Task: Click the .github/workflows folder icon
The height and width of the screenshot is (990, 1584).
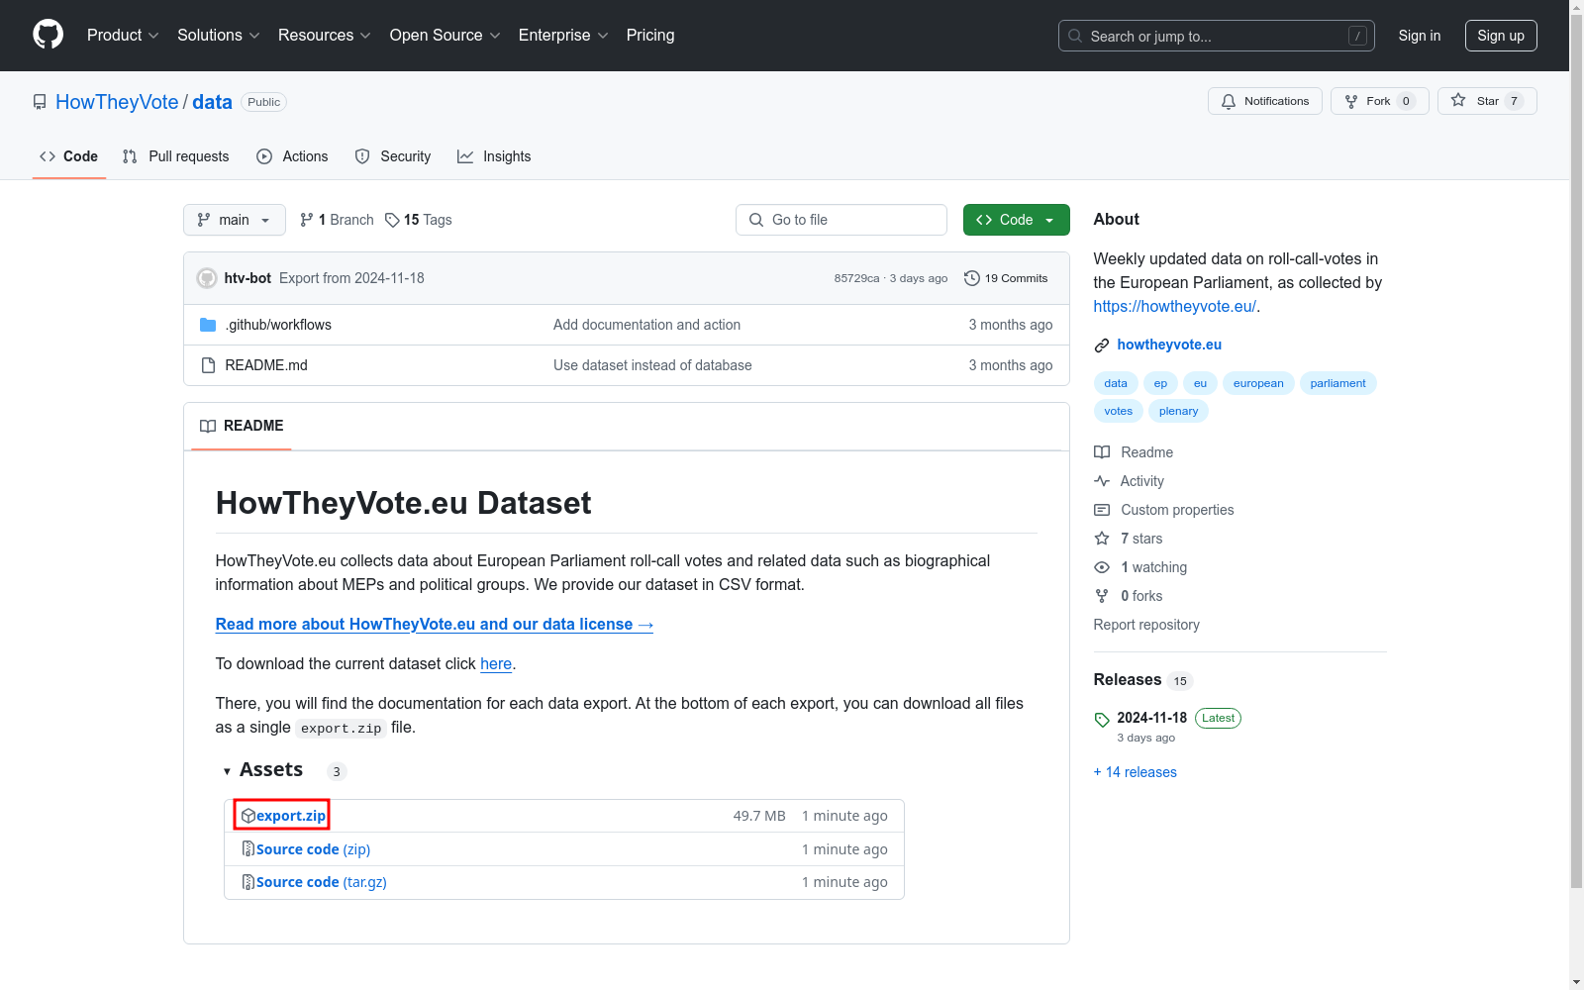Action: (x=208, y=325)
